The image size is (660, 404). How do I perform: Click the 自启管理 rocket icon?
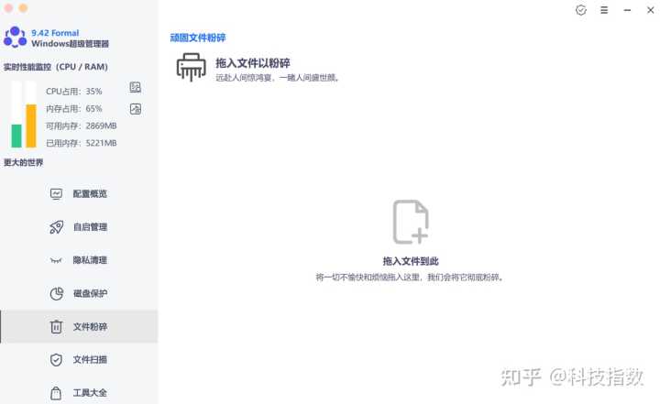tap(56, 227)
